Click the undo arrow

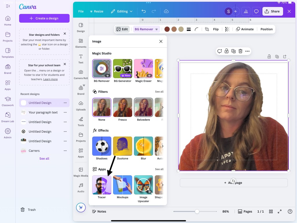coord(144,11)
